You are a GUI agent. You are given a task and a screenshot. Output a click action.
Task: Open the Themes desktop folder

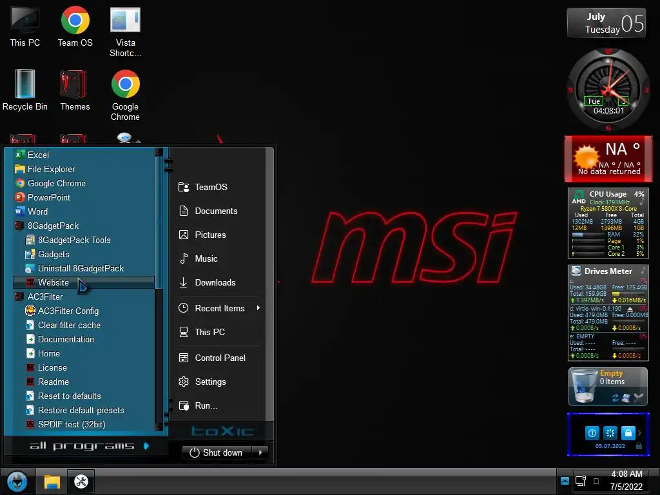point(75,90)
